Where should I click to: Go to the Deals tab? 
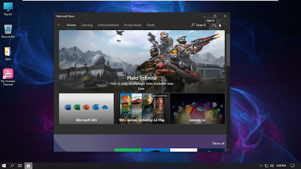(x=150, y=25)
